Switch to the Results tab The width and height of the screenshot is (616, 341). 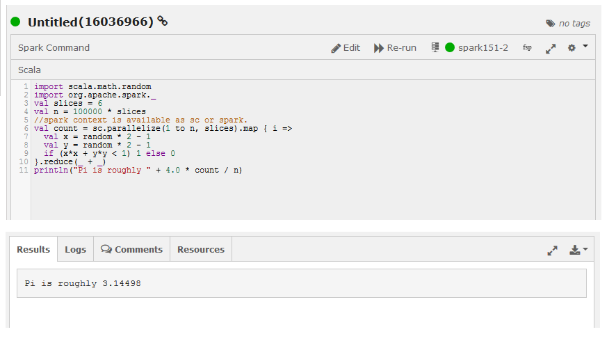pos(33,249)
